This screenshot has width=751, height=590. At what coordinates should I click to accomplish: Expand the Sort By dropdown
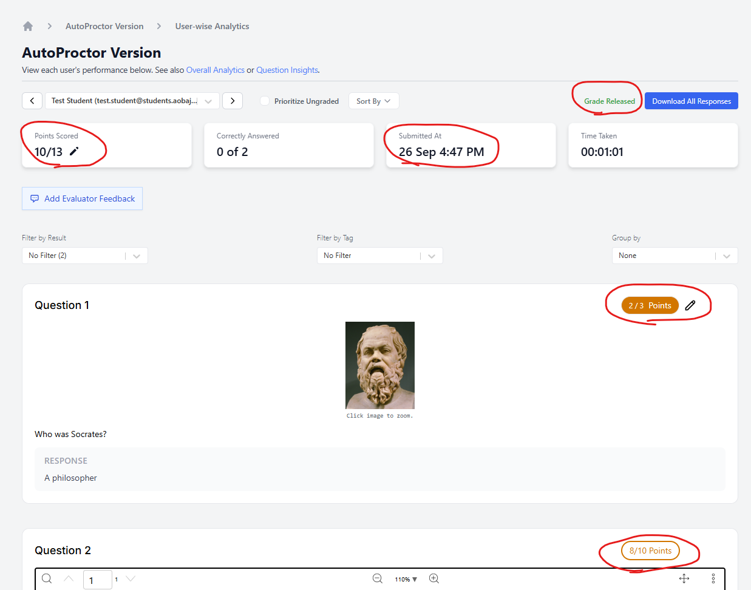click(x=373, y=101)
